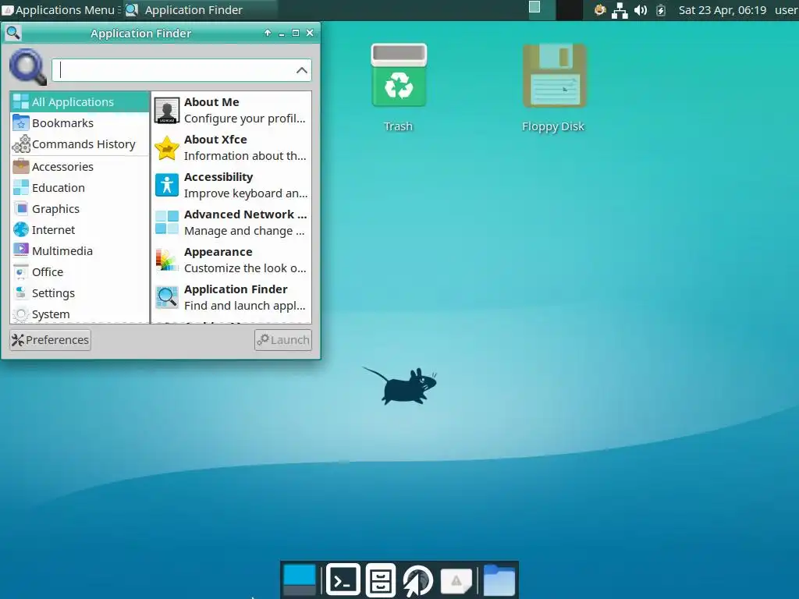Image resolution: width=799 pixels, height=599 pixels.
Task: Open terminal emulator in the dock
Action: coord(343,580)
